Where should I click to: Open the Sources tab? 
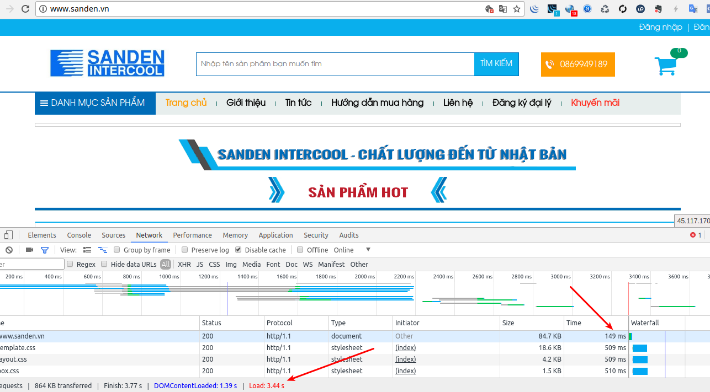(114, 235)
